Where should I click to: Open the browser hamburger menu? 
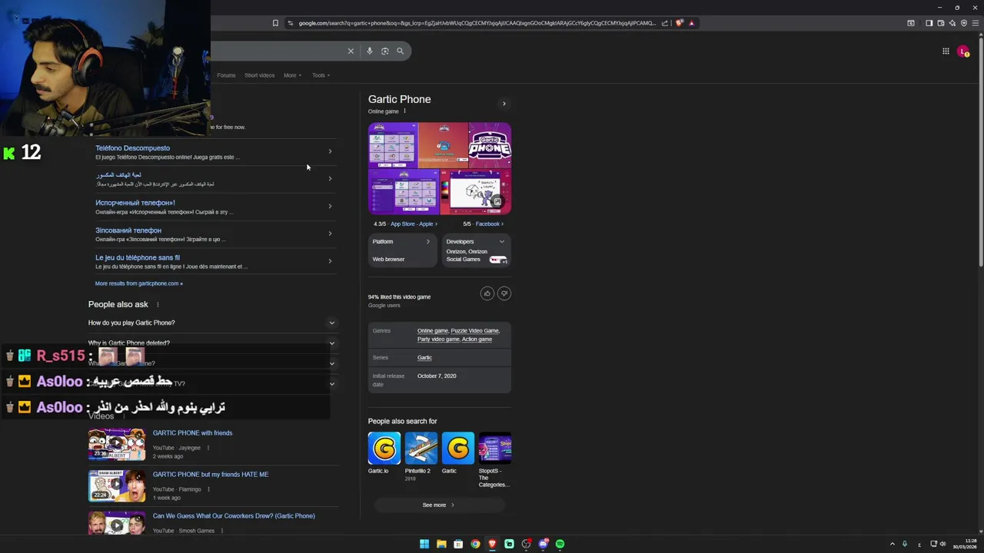tap(976, 23)
